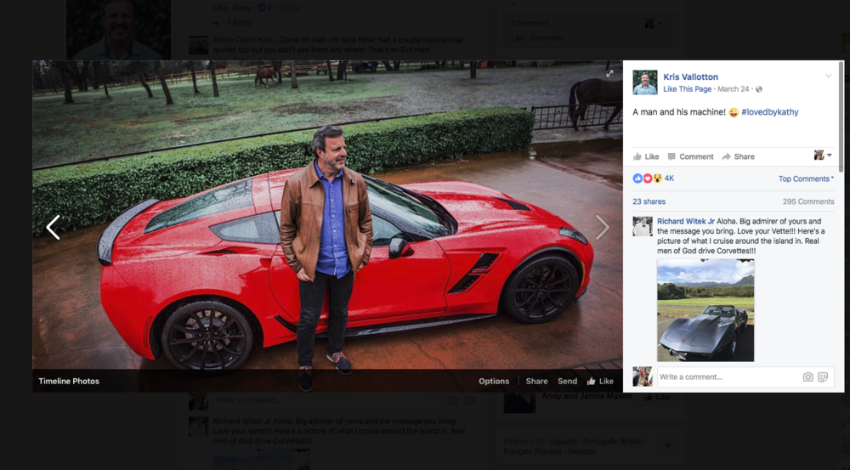Image resolution: width=850 pixels, height=470 pixels.
Task: Open the sticker picker icon
Action: [823, 377]
